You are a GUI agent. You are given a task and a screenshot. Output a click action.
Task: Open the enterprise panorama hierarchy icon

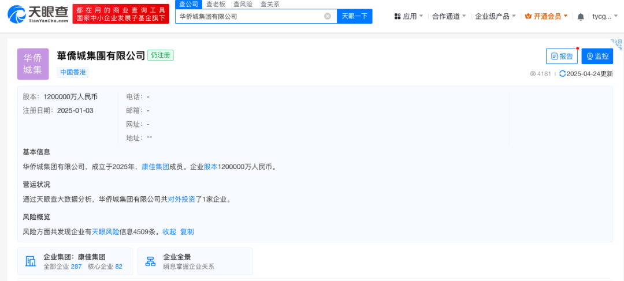[150, 261]
